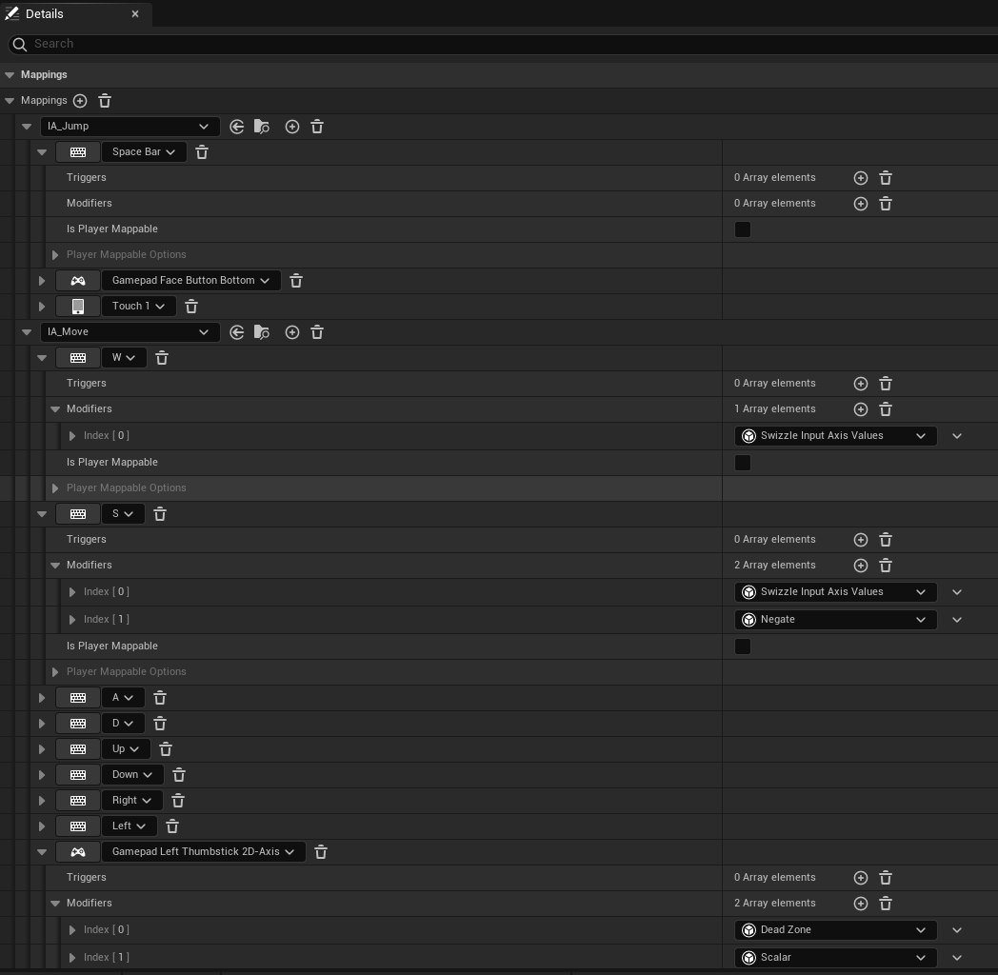Screen dimensions: 998x975
Task: Add a trigger to Gamepad Left Thumbstick 2D-Axis
Action: (860, 877)
